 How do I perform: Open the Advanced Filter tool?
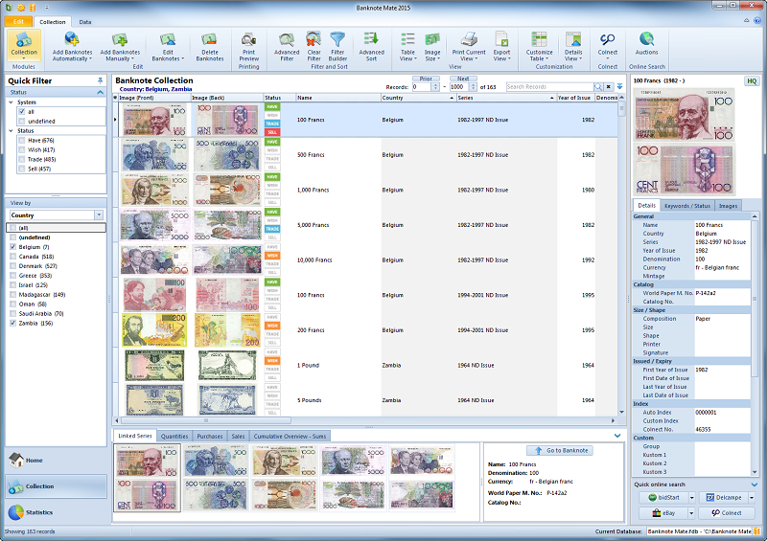click(x=287, y=46)
